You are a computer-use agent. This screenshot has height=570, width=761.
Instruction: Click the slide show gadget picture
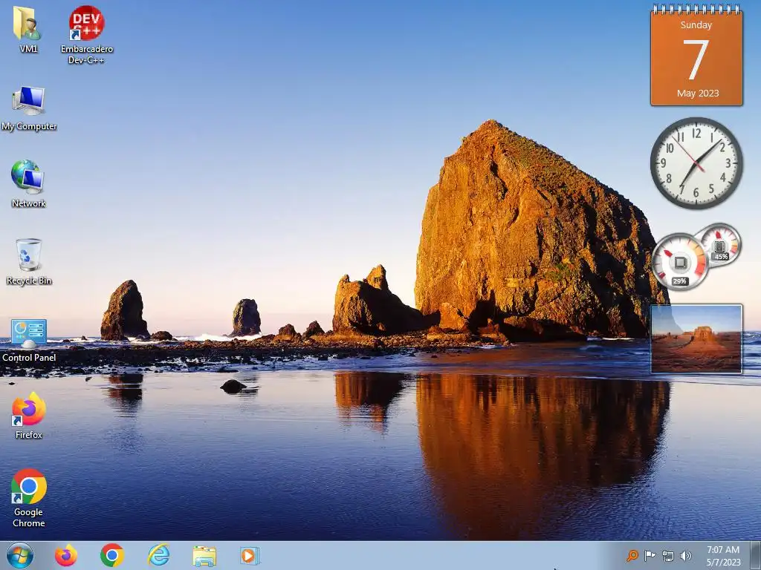point(696,338)
